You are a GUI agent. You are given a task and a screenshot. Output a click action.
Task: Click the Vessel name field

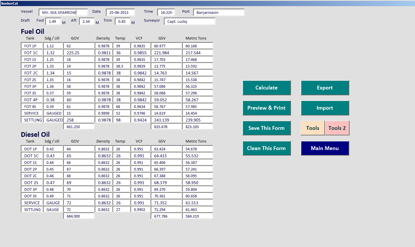(63, 12)
